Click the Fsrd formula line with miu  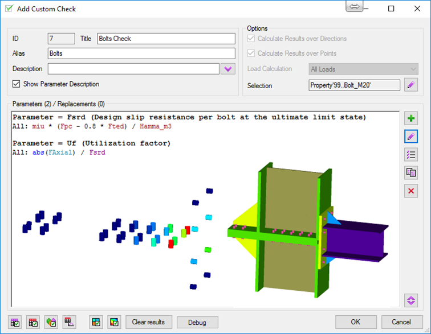point(92,126)
